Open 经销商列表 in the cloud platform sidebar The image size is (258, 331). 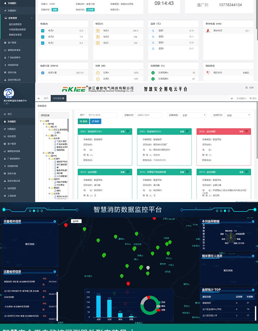point(13,166)
